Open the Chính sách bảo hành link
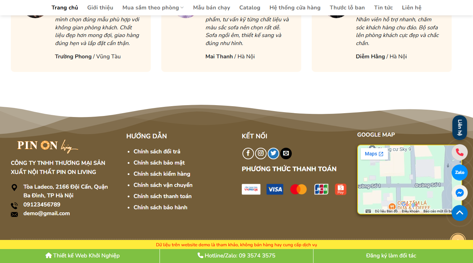 click(x=161, y=207)
